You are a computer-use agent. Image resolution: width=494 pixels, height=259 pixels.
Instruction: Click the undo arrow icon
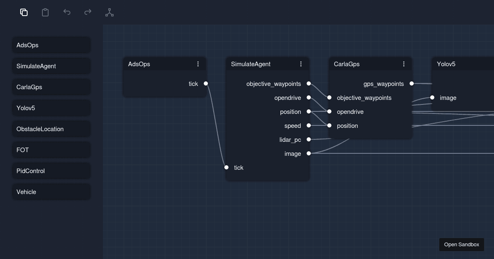tap(67, 12)
